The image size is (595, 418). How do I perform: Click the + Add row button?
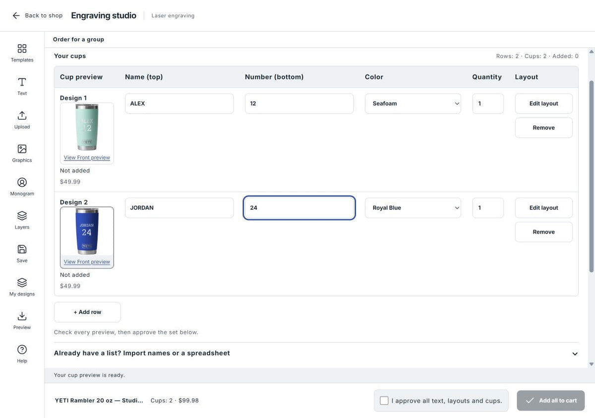(87, 312)
